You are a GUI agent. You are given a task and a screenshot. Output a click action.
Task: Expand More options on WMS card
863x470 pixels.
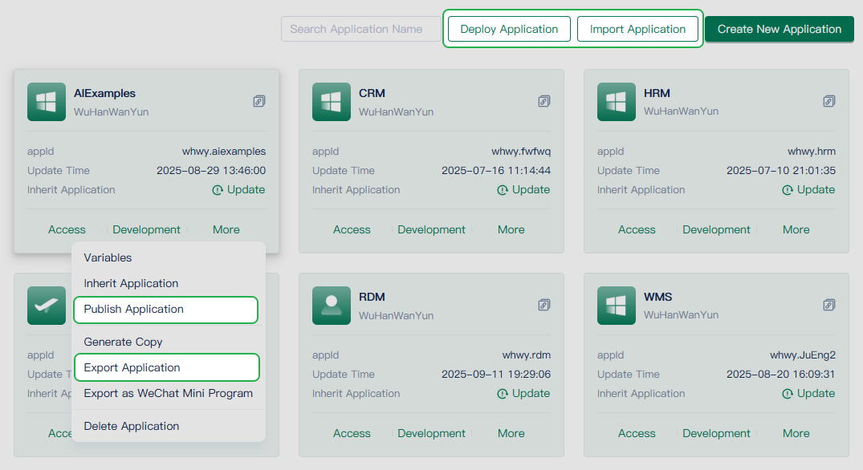[796, 433]
